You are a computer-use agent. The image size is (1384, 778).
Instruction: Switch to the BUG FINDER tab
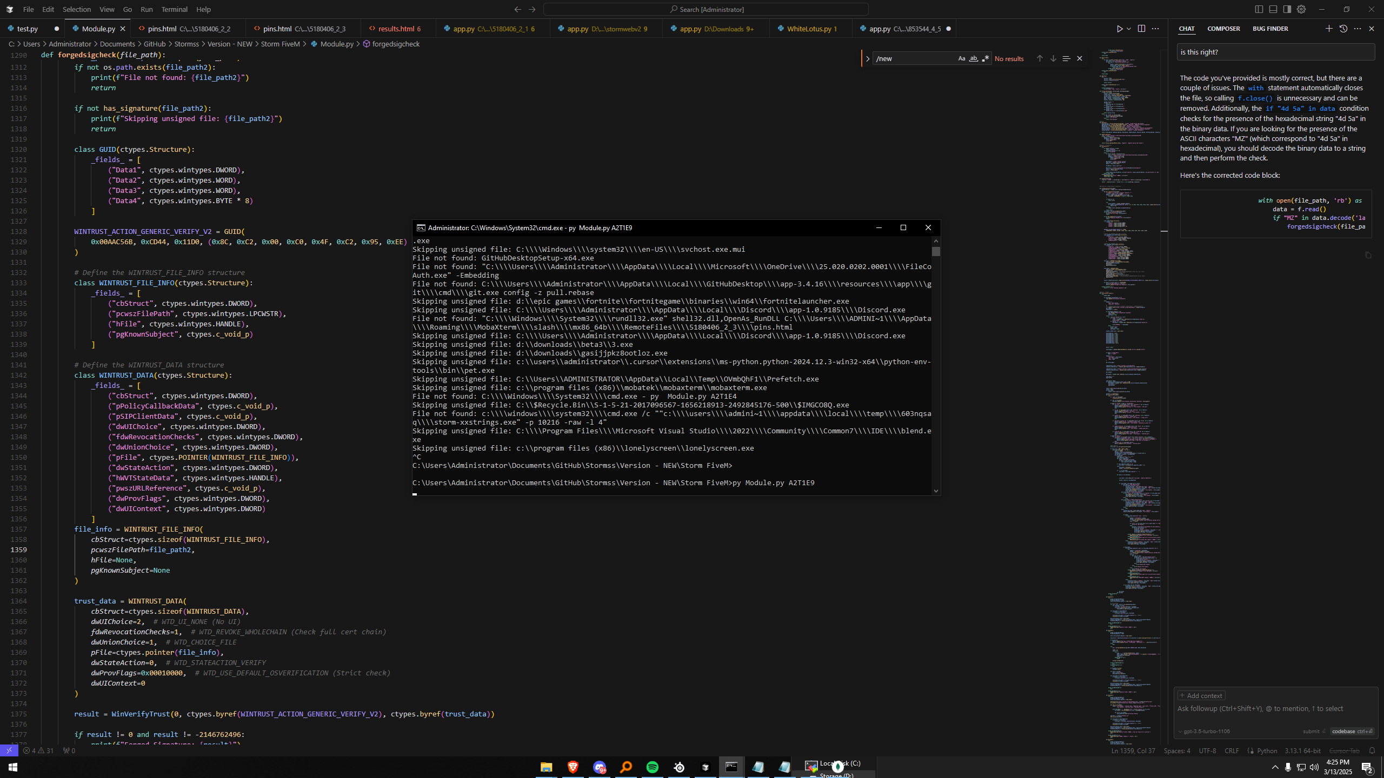(1270, 29)
